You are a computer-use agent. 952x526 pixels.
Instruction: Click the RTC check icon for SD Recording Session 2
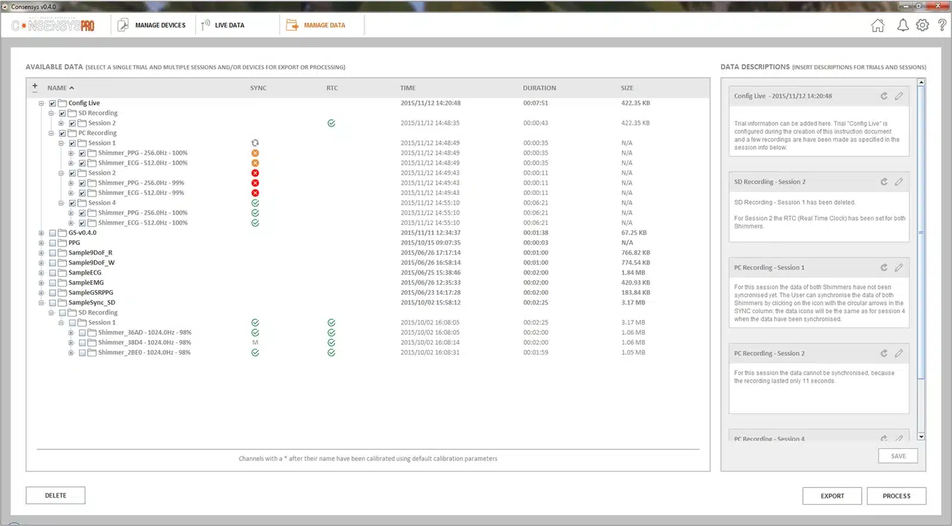[x=331, y=123]
